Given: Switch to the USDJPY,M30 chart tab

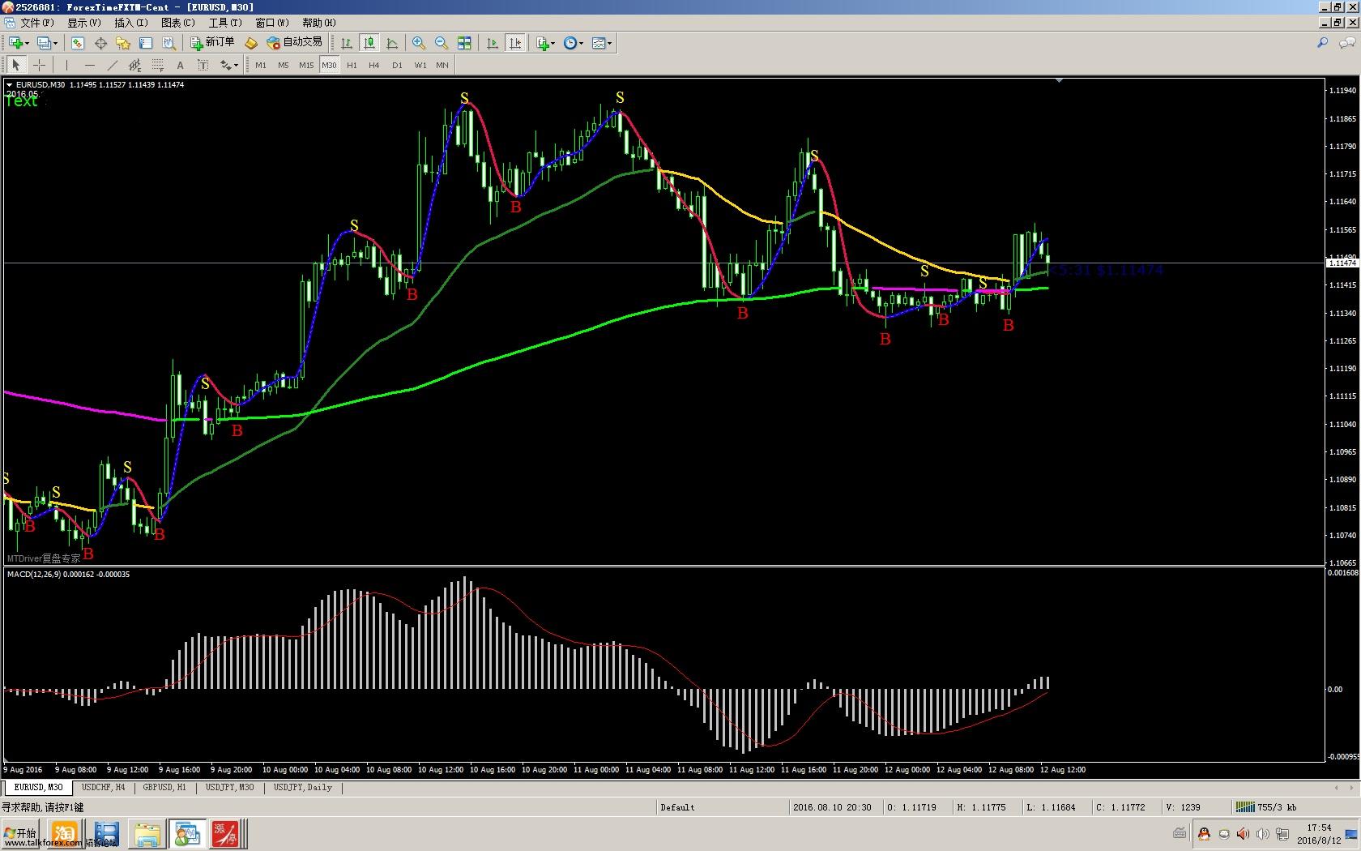Looking at the screenshot, I should (229, 787).
